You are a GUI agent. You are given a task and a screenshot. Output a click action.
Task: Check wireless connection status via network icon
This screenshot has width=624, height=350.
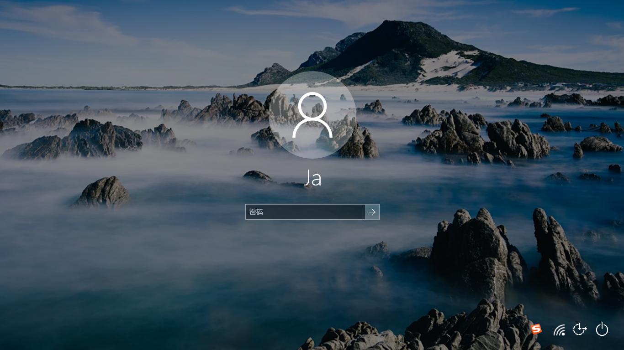[559, 329]
